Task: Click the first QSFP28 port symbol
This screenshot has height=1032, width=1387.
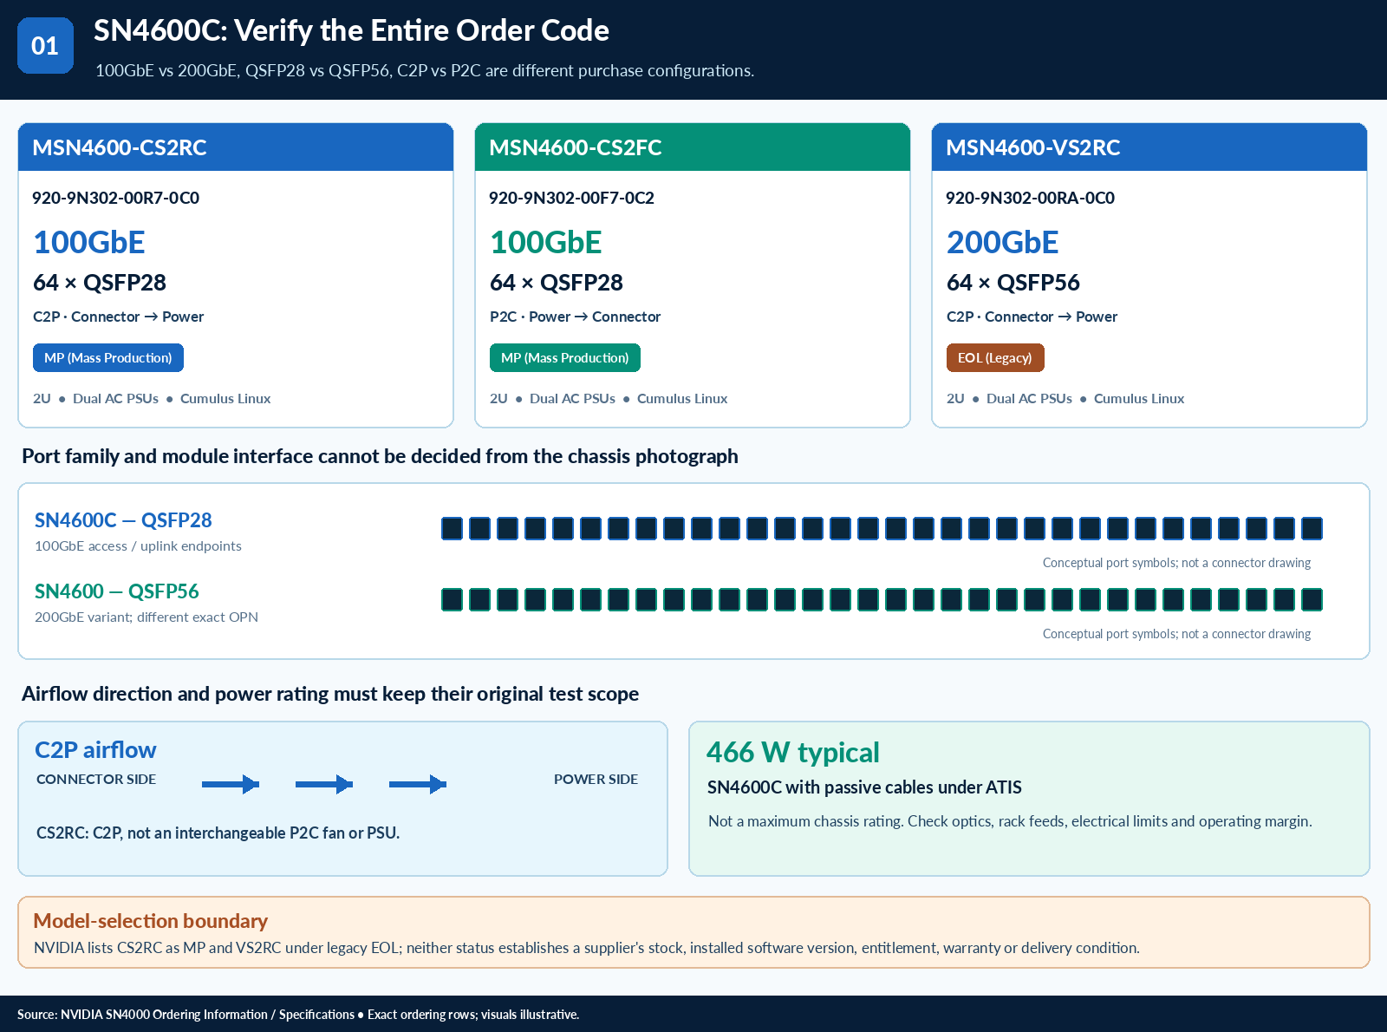Action: 452,528
